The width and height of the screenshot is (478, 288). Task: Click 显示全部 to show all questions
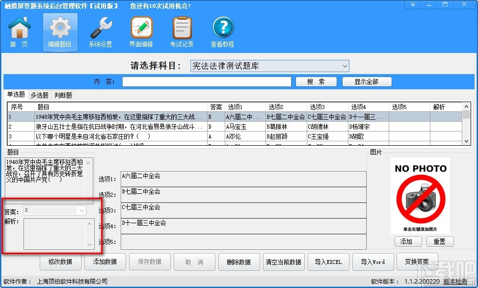click(x=367, y=81)
